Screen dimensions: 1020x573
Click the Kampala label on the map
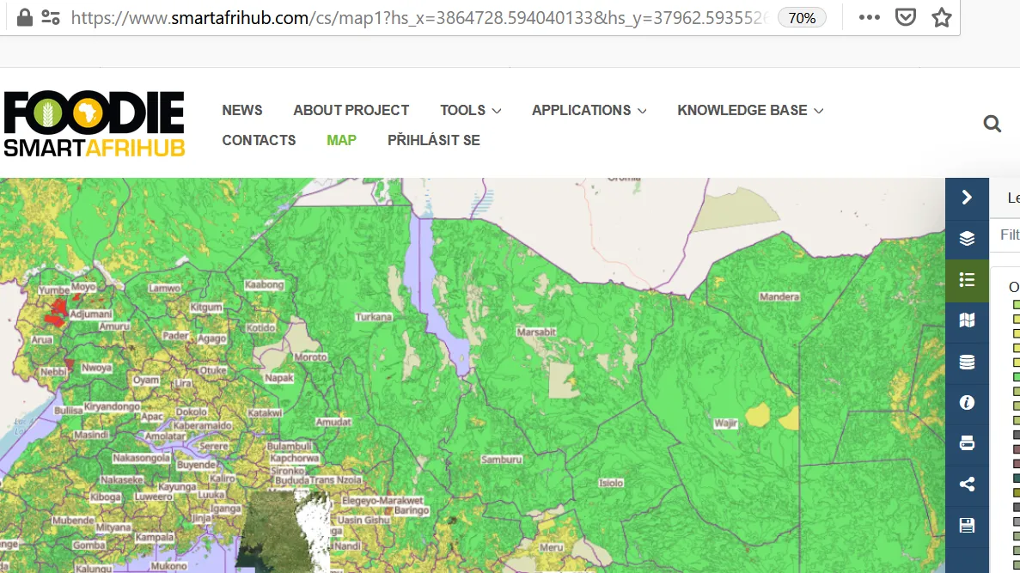point(154,537)
